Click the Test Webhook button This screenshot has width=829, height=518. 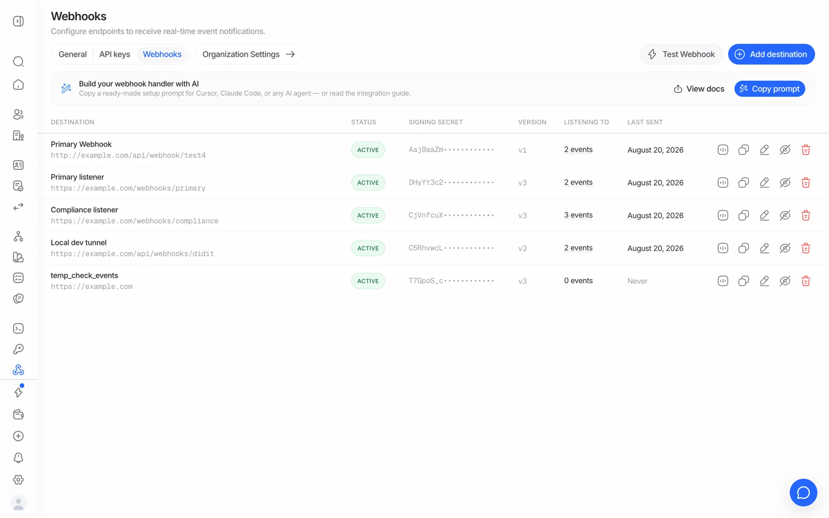tap(681, 54)
